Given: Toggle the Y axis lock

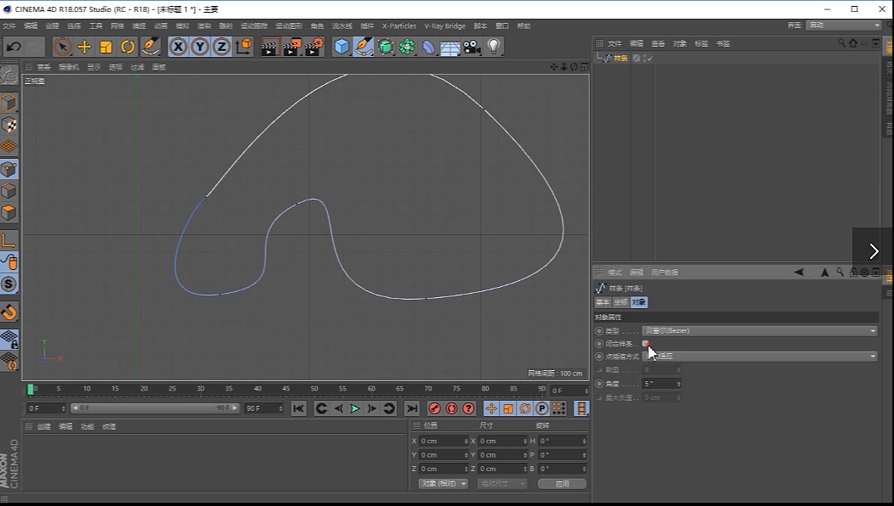Looking at the screenshot, I should (x=200, y=47).
